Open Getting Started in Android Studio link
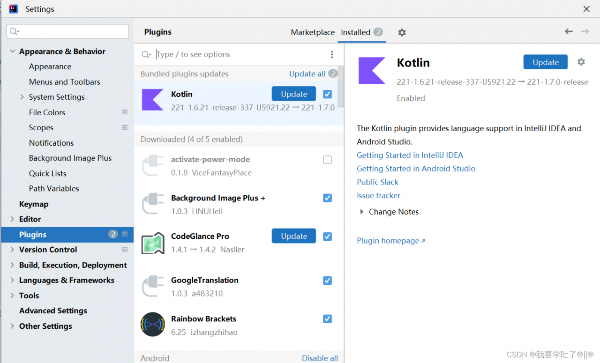The width and height of the screenshot is (600, 363). 416,169
